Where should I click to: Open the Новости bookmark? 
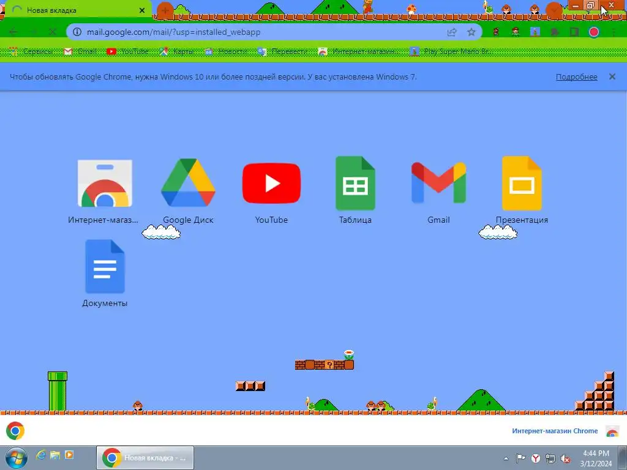pos(227,51)
